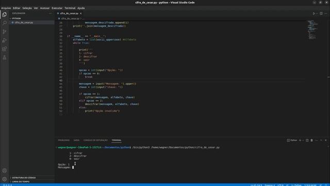The height and width of the screenshot is (186, 330).
Task: Split the editor to the right
Action: click(x=321, y=13)
